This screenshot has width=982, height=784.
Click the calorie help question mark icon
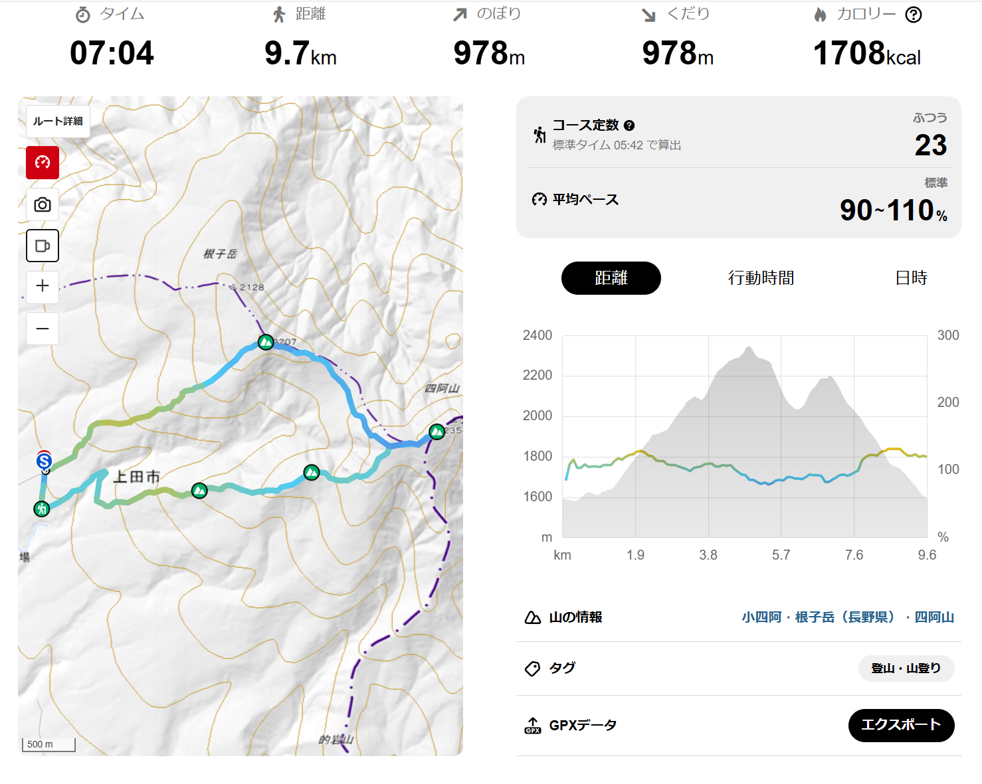[914, 15]
